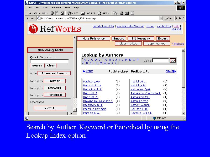Image resolution: width=210 pixels, height=157 pixels.
Task: Open the Forward button dropdown arrow
Action: click(48, 13)
